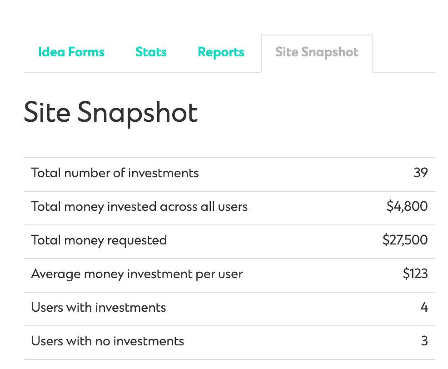This screenshot has width=448, height=369.
Task: Select the Average money investment per user label
Action: pyautogui.click(x=137, y=274)
